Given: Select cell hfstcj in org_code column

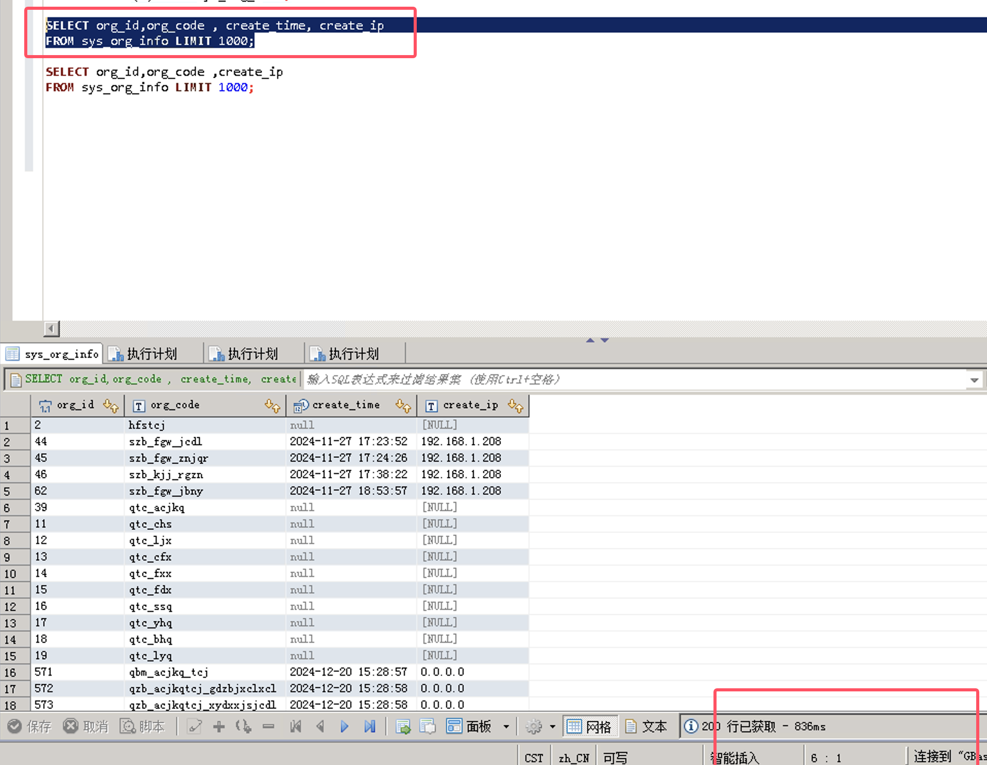Looking at the screenshot, I should [x=205, y=425].
